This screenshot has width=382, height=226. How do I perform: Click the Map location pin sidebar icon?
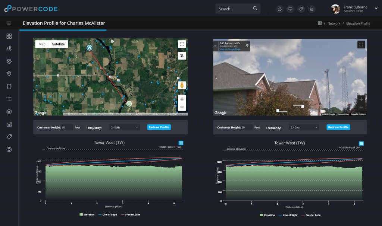(9, 74)
